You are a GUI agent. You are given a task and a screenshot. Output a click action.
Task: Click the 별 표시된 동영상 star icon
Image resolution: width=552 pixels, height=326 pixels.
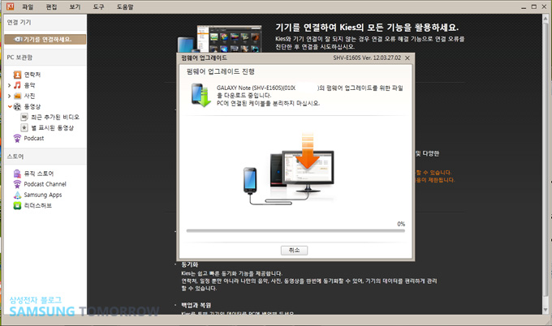(x=24, y=127)
